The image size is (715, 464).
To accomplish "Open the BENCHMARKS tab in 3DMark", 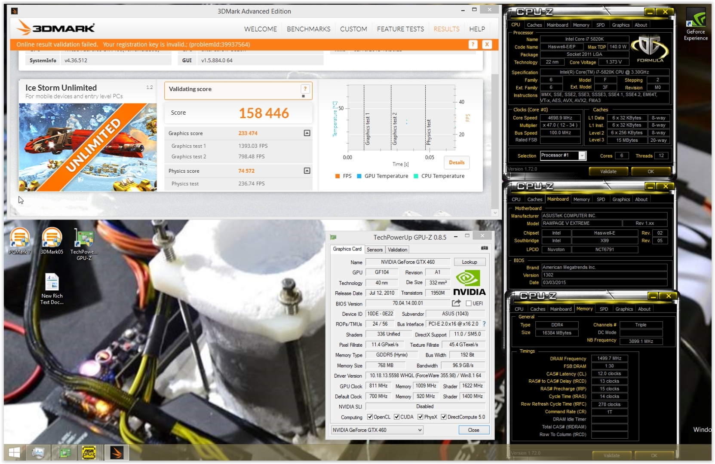I will click(x=308, y=29).
